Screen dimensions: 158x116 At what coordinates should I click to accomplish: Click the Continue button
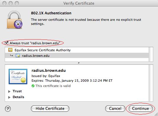141,108
